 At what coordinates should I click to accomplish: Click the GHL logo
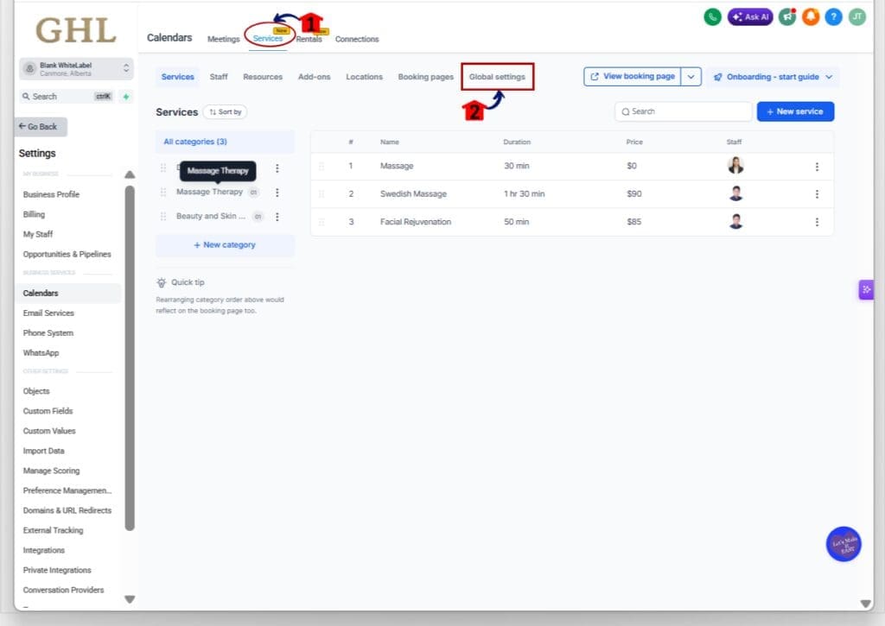(76, 30)
